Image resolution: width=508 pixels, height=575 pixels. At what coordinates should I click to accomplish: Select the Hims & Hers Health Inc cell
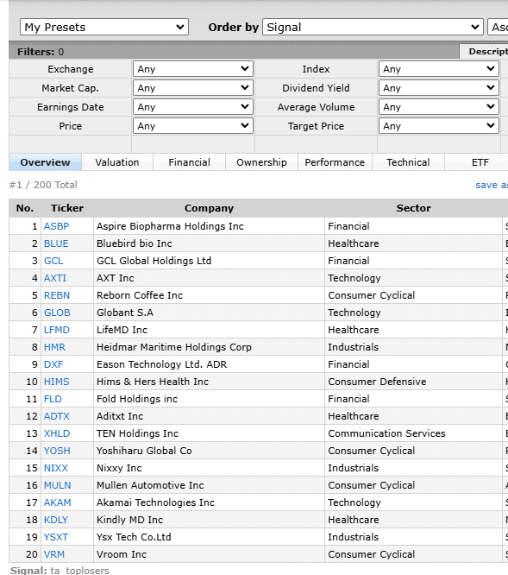[209, 382]
